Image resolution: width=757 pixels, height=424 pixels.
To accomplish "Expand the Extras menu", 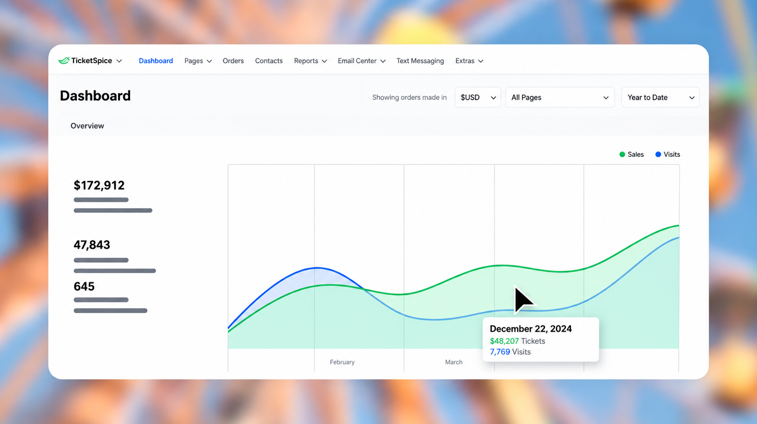I will tap(469, 61).
